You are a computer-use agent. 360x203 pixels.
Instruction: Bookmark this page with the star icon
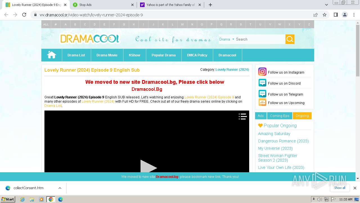coord(325,15)
